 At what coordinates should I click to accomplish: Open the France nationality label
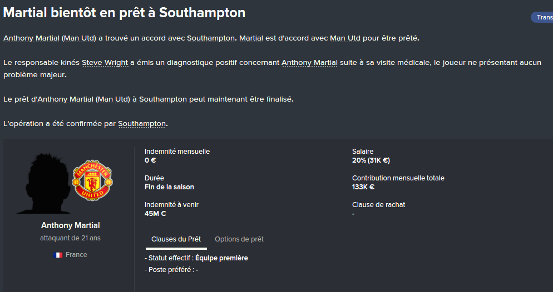[76, 255]
